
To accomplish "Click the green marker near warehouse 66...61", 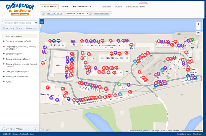I will (x=192, y=39).
